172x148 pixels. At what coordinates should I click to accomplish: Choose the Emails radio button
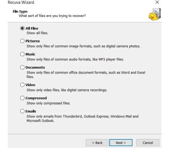click(22, 111)
